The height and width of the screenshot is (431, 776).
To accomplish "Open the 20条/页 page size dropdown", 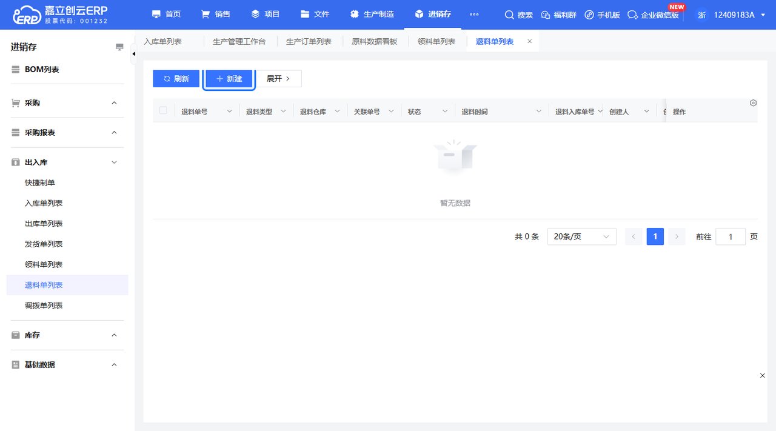I will (x=581, y=236).
